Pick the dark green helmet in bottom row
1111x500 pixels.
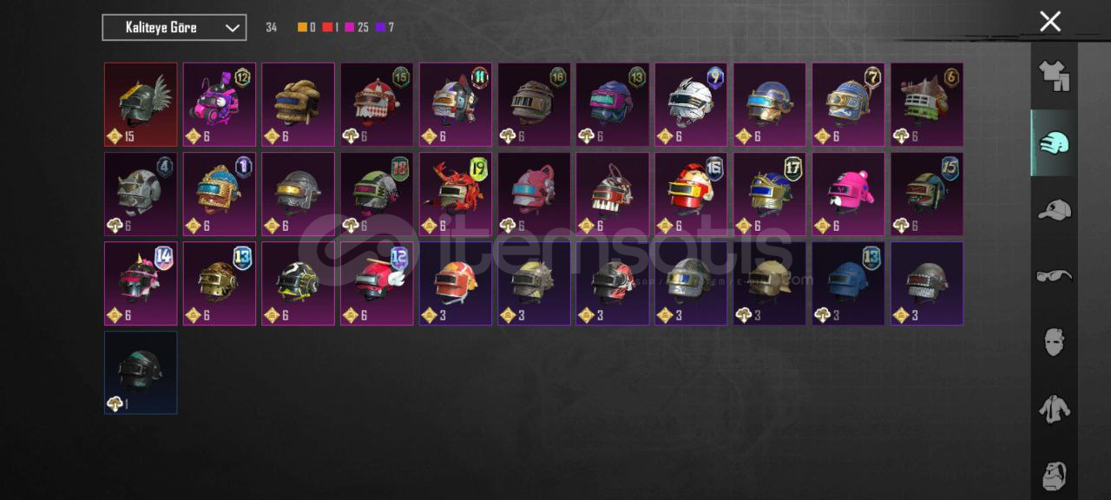[141, 372]
